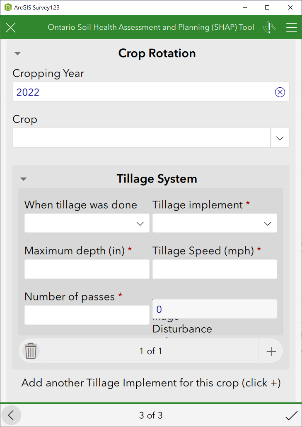302x427 pixels.
Task: Click the connectivity status icon in the header
Action: pos(269,27)
